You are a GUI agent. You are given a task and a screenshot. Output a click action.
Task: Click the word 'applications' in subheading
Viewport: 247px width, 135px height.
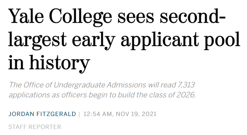[x=29, y=95]
